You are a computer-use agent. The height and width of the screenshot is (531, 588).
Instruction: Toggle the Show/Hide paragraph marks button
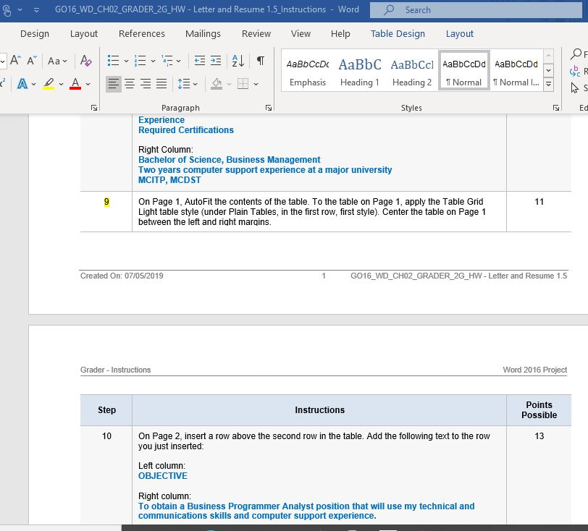coord(261,61)
